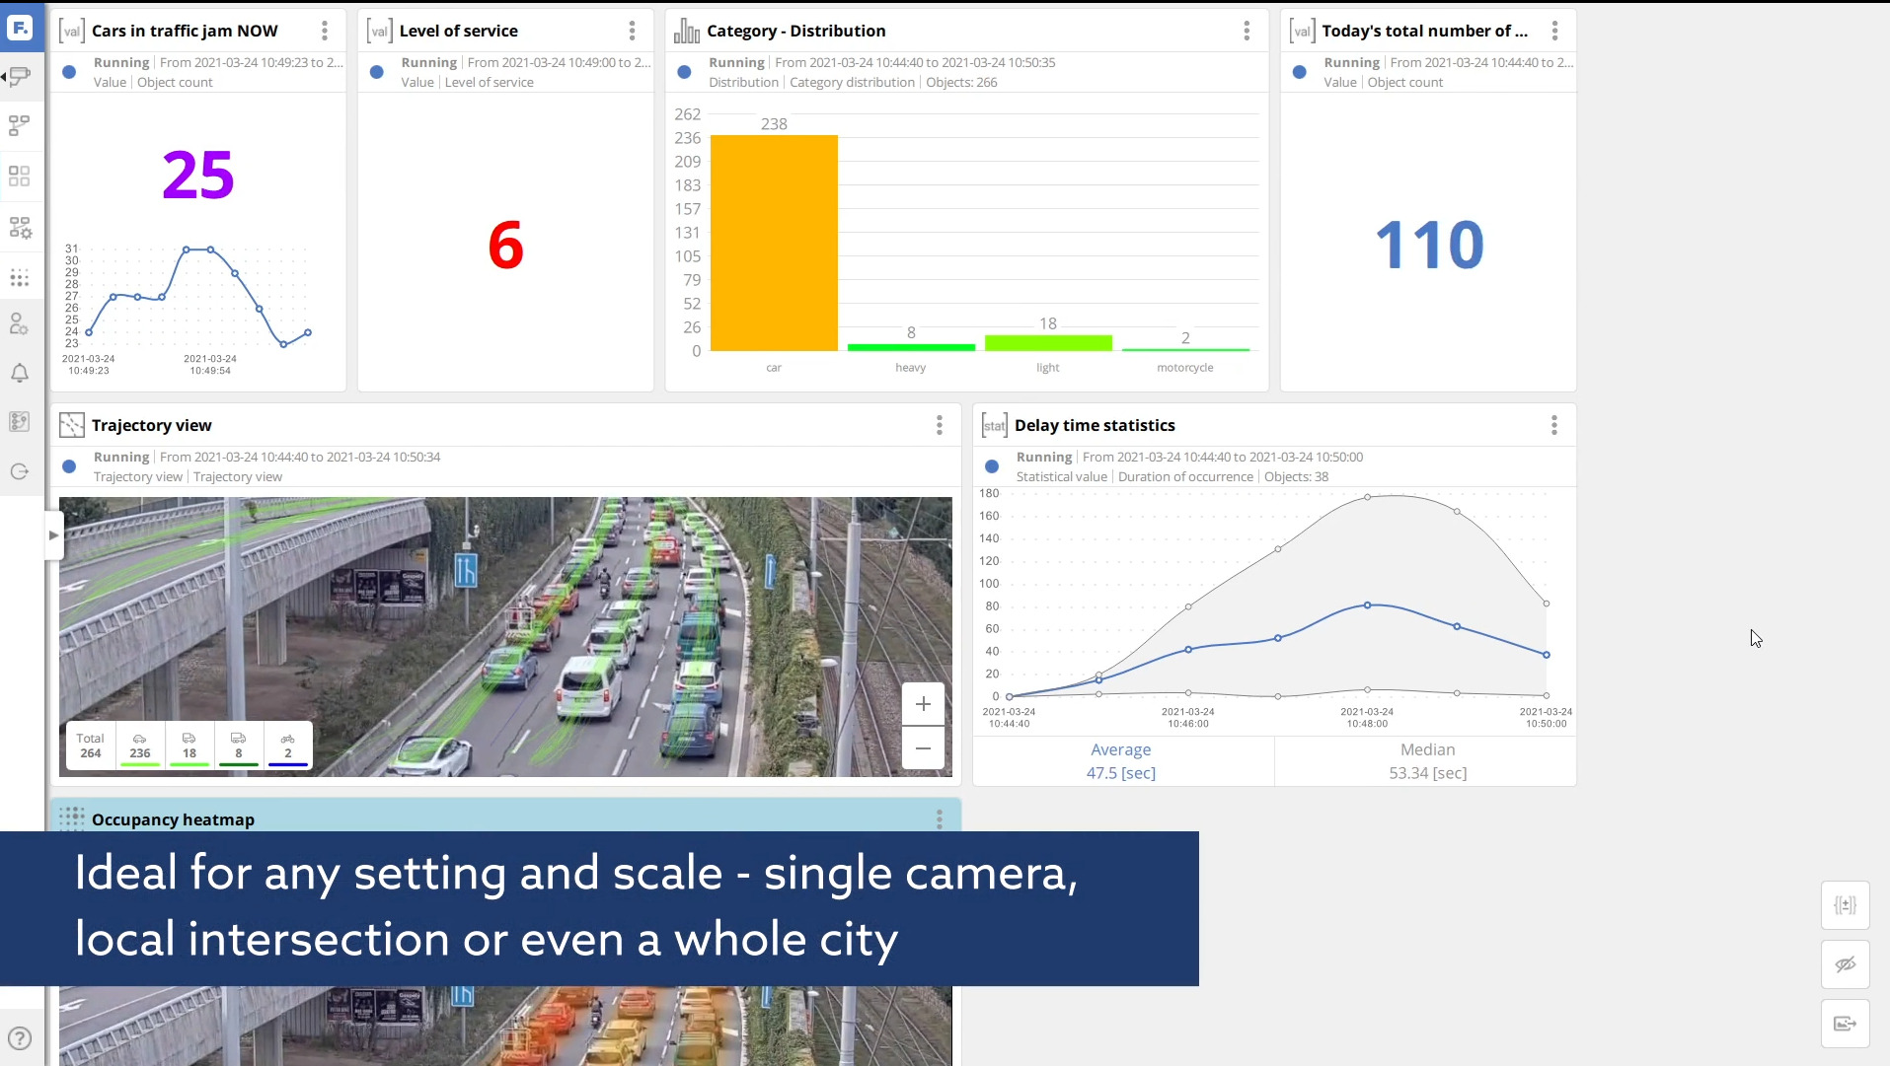Open Today's total number widget menu
The image size is (1890, 1066).
pos(1554,31)
